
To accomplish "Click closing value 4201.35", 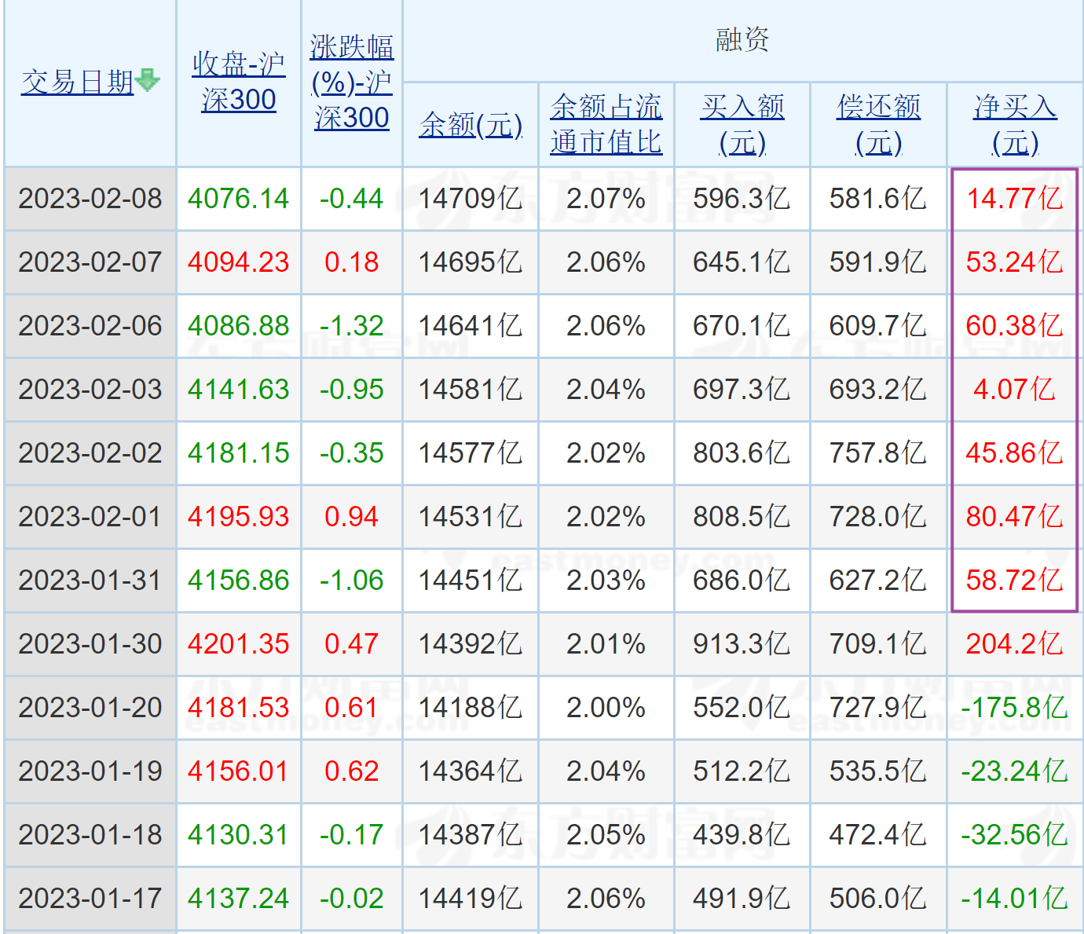I will [239, 644].
